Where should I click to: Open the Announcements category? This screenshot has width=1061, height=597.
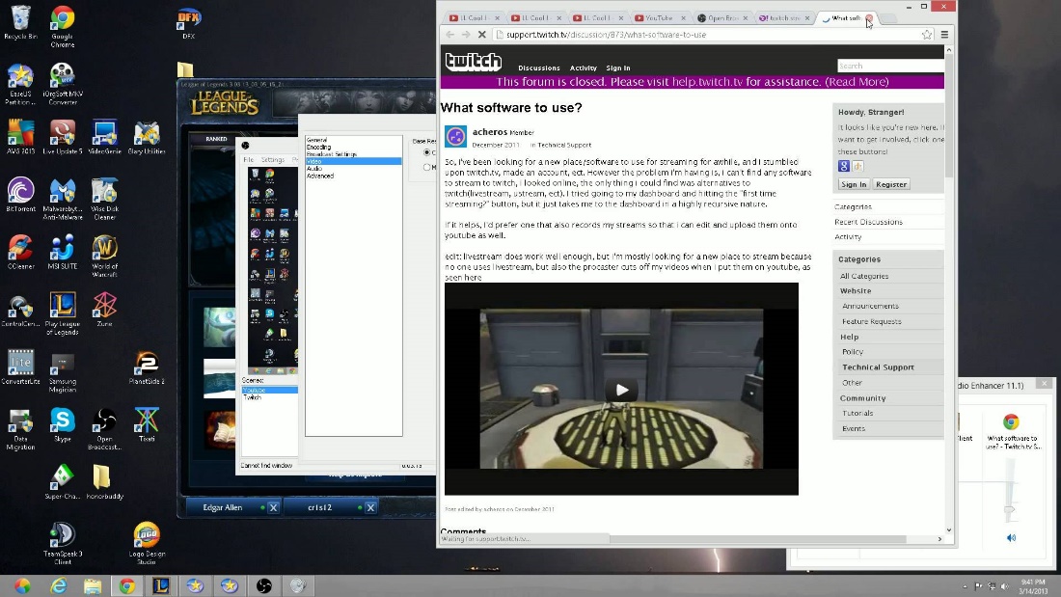(x=870, y=306)
